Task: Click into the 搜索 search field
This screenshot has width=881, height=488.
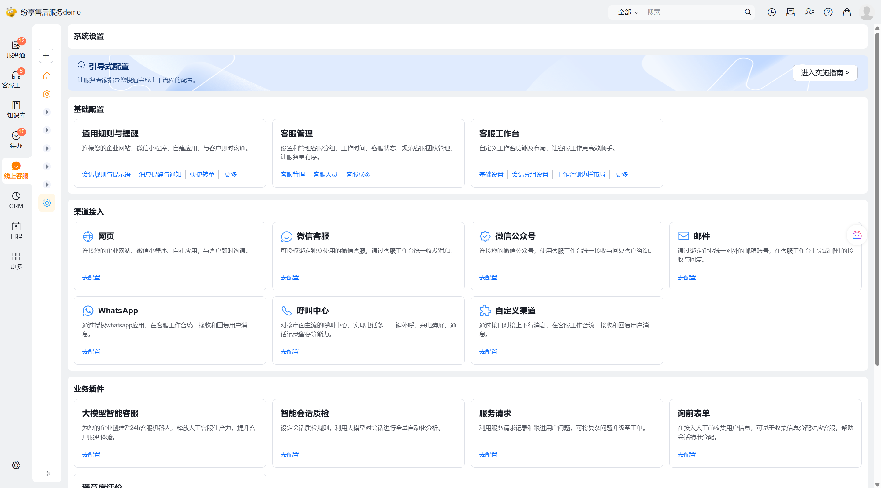Action: pyautogui.click(x=694, y=12)
